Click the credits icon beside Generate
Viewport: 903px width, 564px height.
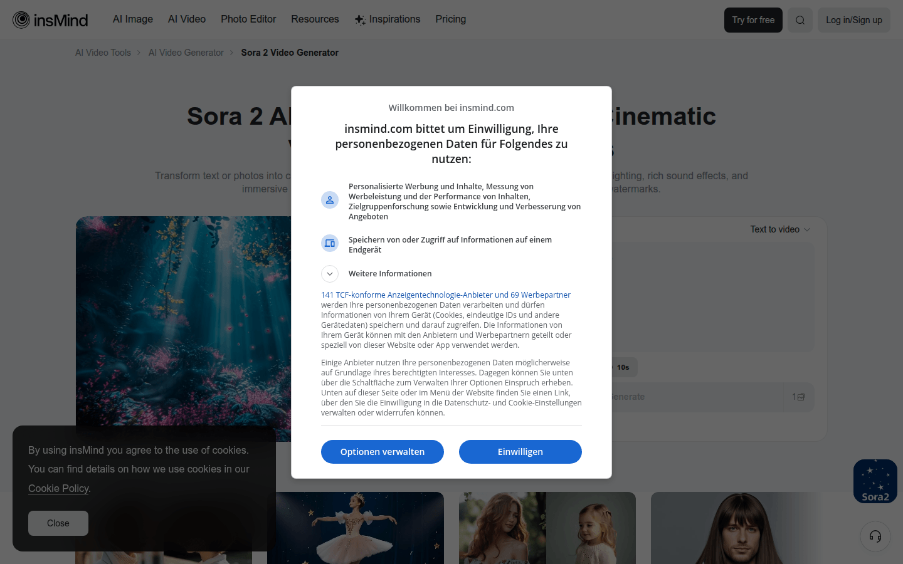(x=800, y=397)
